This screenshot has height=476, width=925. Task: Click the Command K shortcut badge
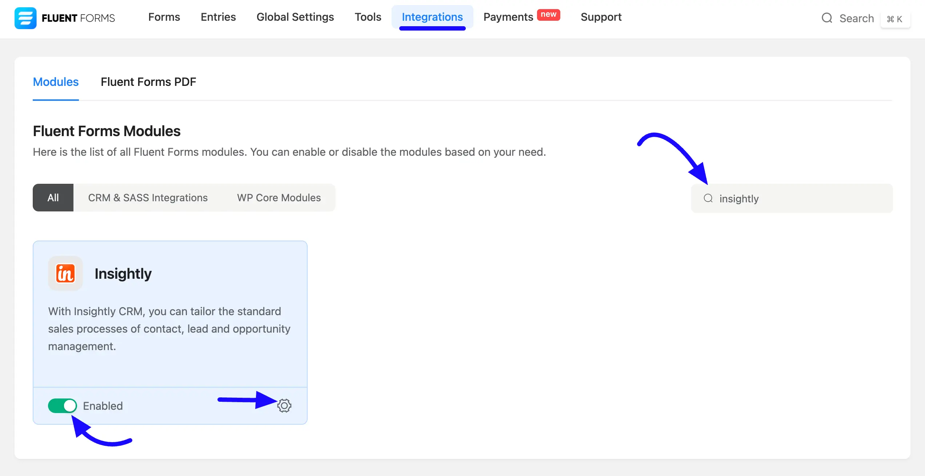click(x=895, y=19)
